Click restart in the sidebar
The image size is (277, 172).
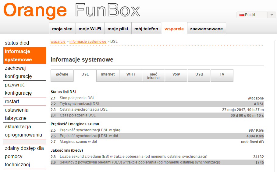12,101
